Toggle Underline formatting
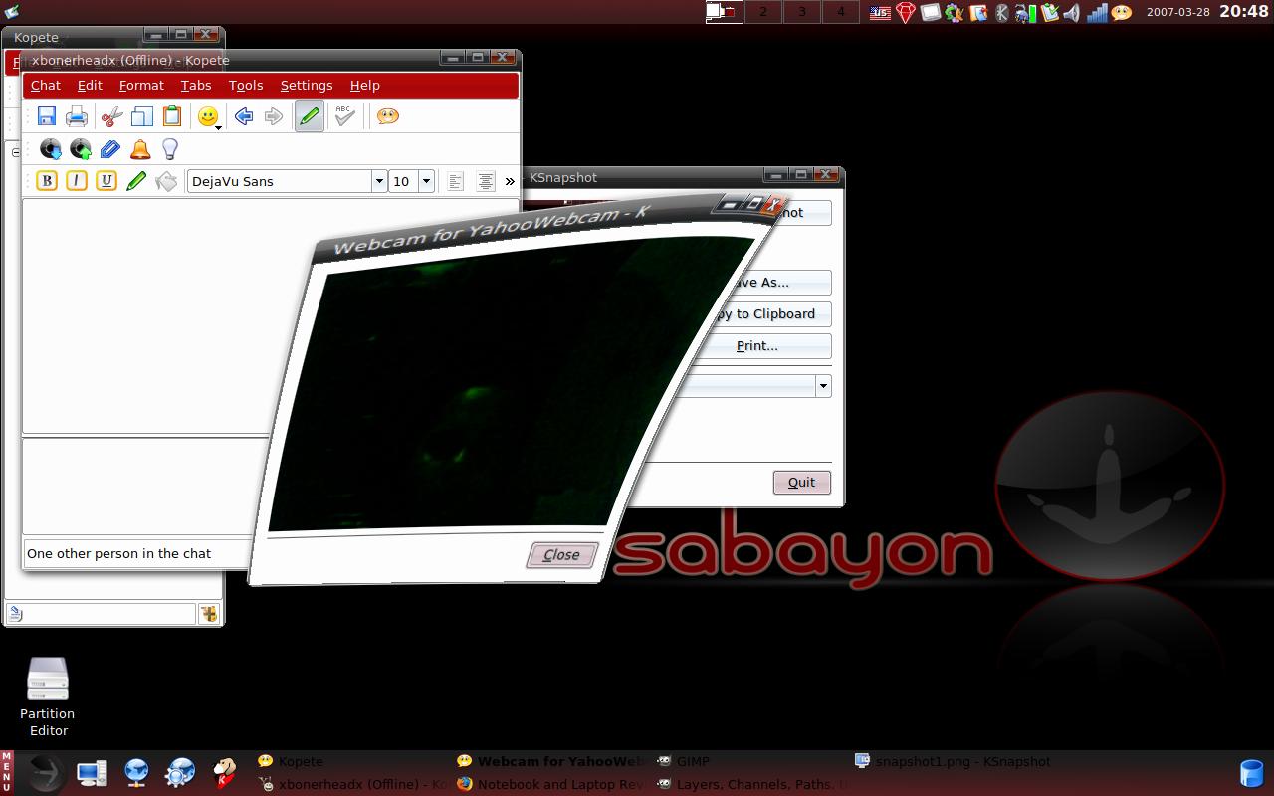The height and width of the screenshot is (796, 1274). [106, 181]
